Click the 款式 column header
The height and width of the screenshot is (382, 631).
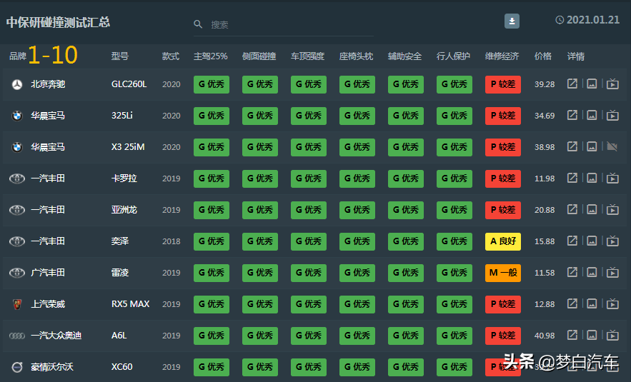(171, 56)
